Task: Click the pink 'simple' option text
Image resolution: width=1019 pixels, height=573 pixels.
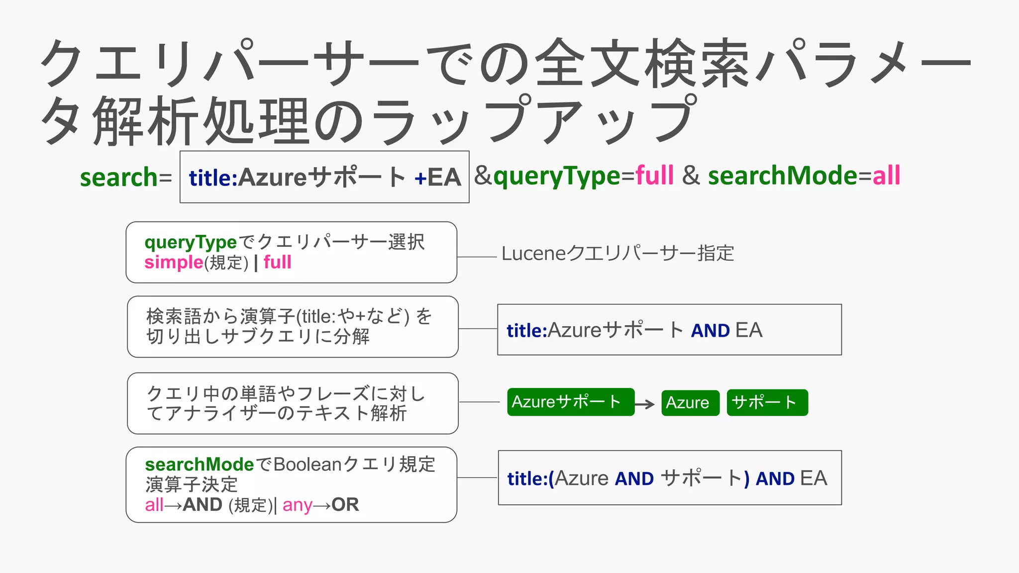Action: coord(174,262)
